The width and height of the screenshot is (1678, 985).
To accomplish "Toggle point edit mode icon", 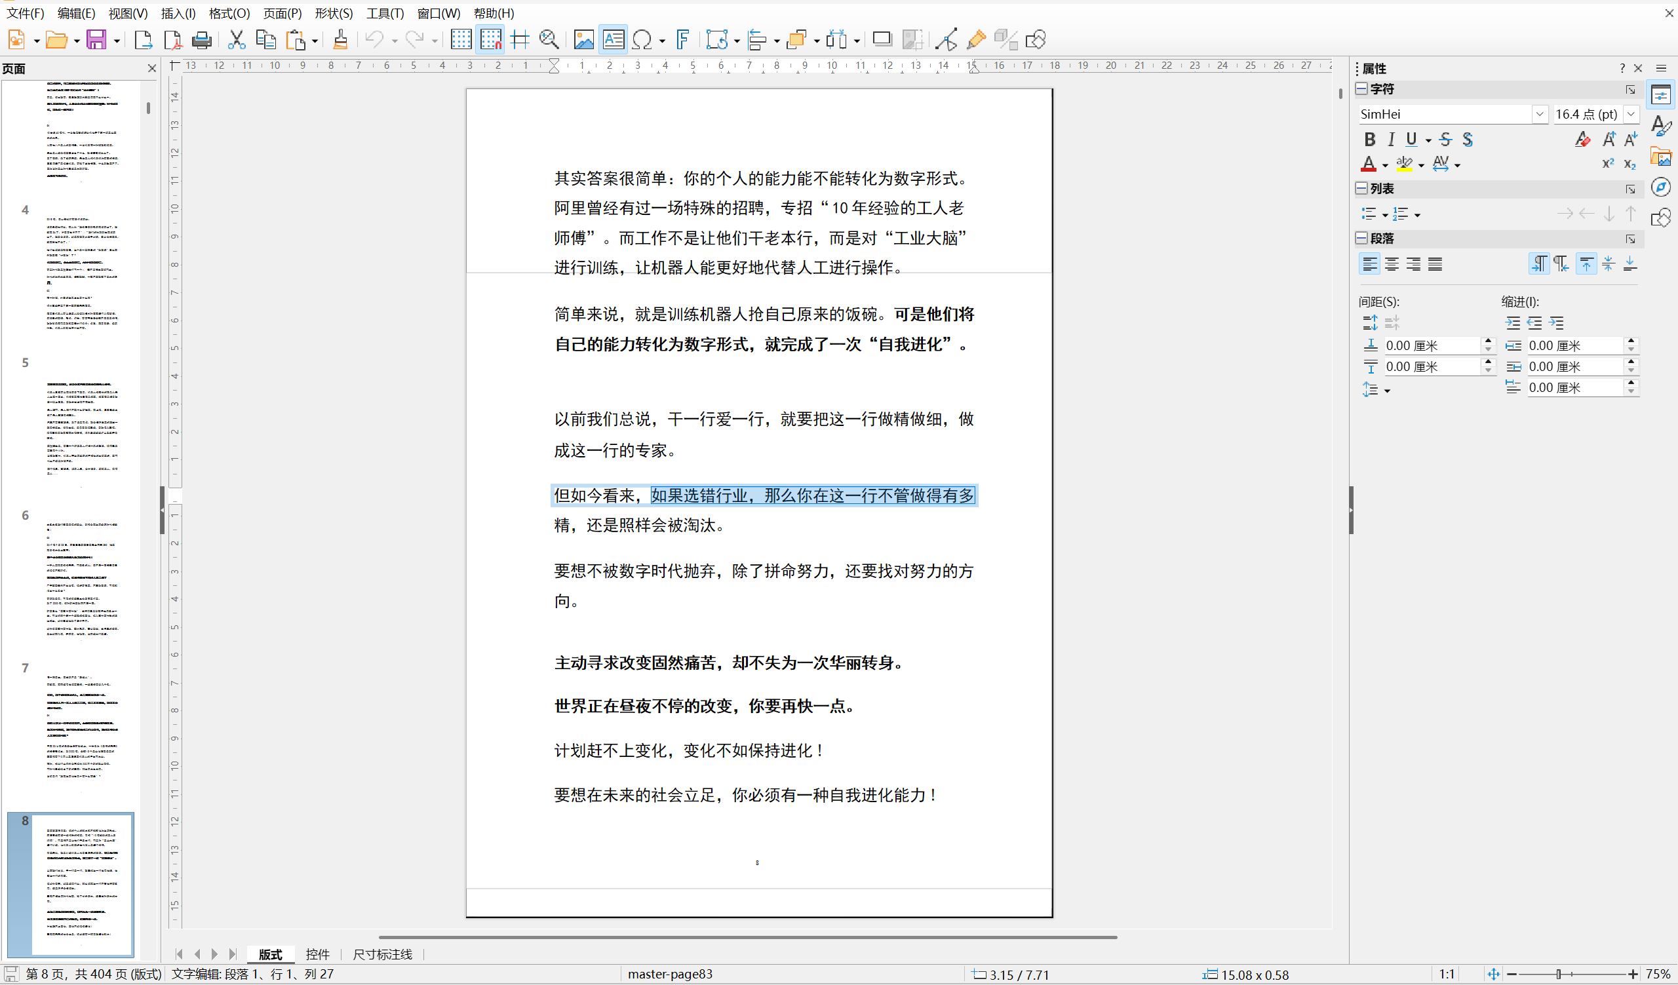I will 946,40.
